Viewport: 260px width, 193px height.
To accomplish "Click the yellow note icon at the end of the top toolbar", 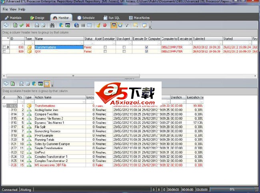I will [144, 25].
